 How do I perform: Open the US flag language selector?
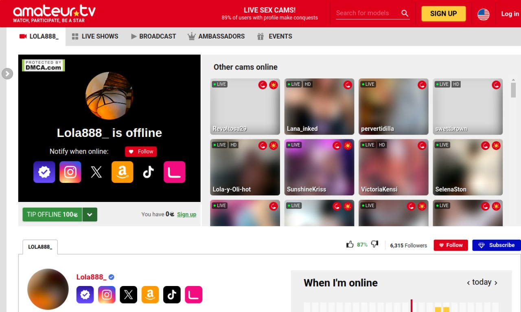click(484, 14)
